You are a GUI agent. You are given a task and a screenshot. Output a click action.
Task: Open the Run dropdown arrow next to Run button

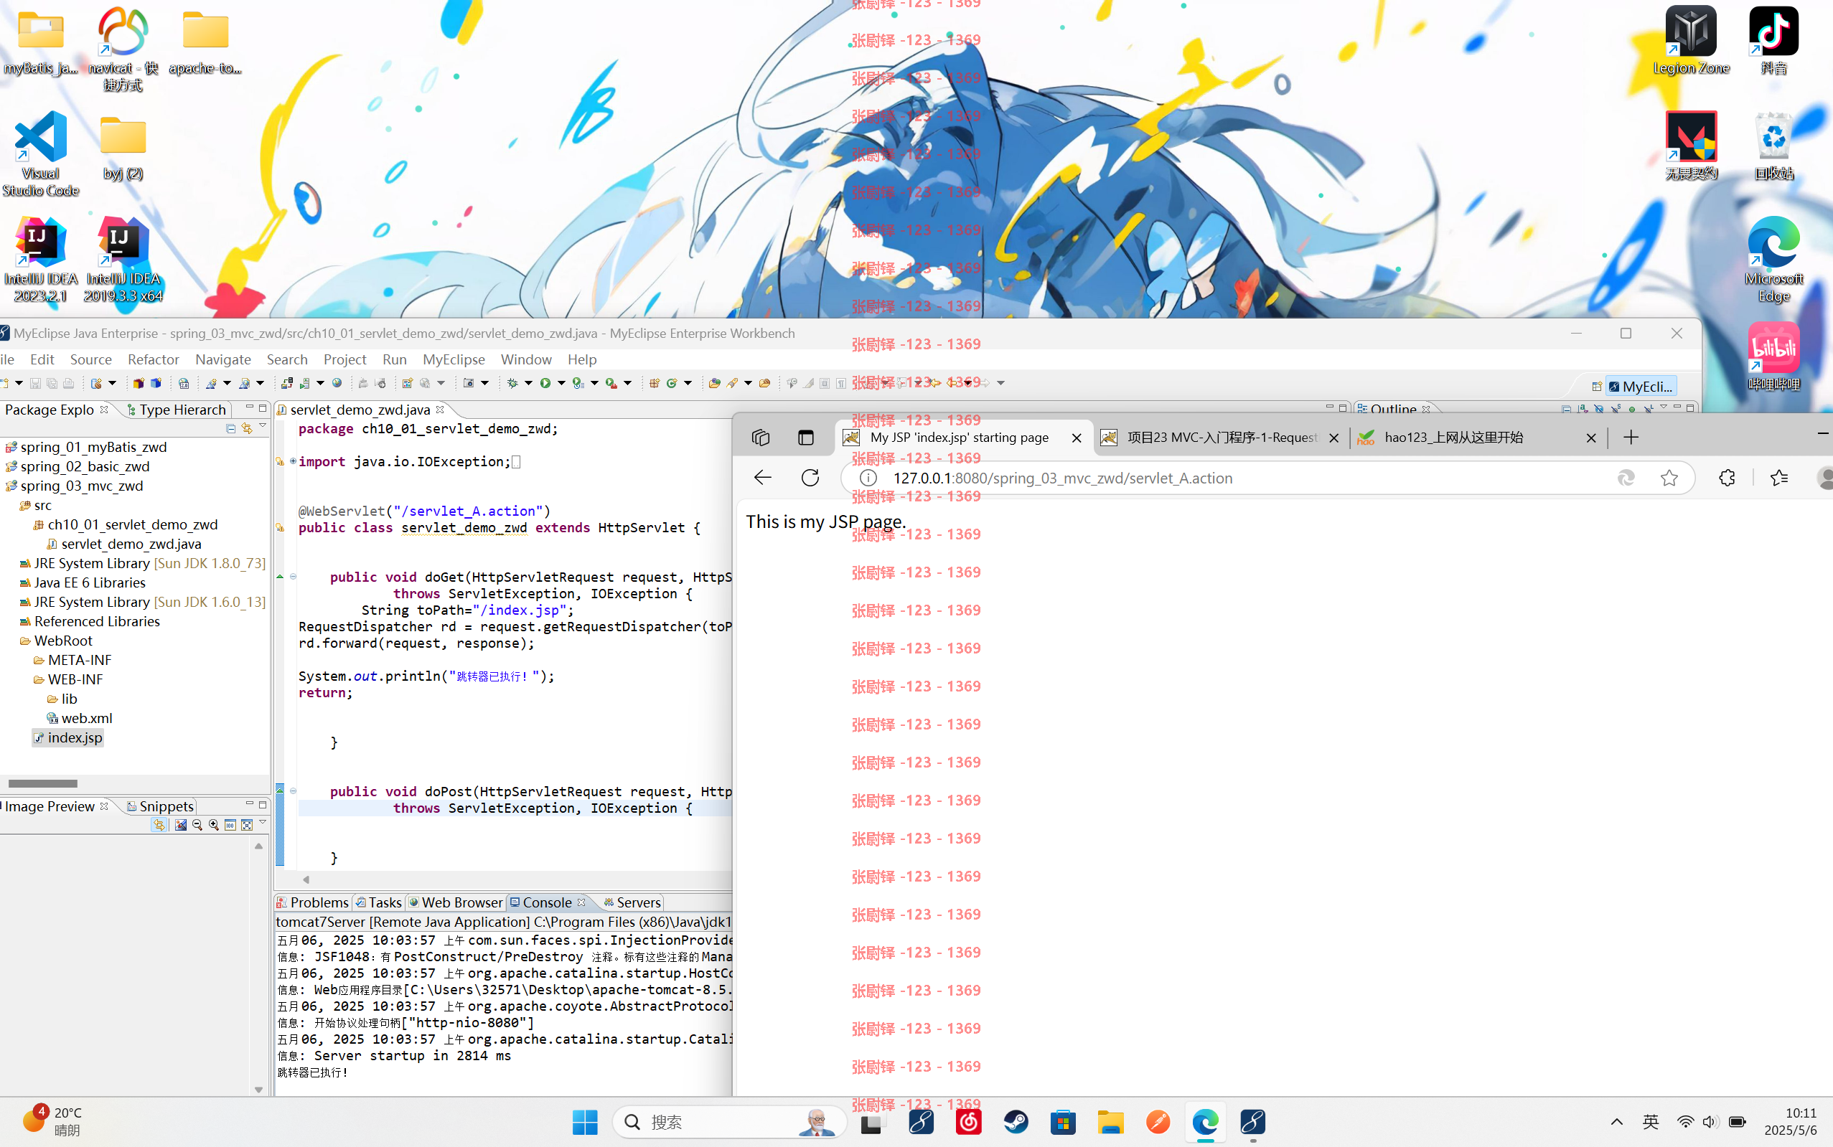pos(562,383)
